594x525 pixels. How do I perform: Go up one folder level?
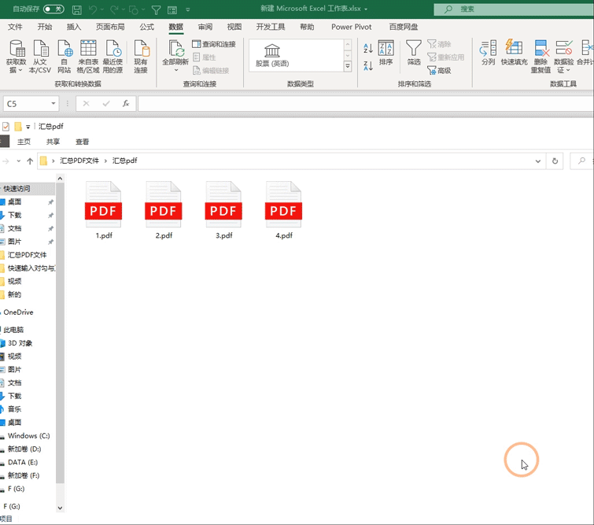(30, 161)
